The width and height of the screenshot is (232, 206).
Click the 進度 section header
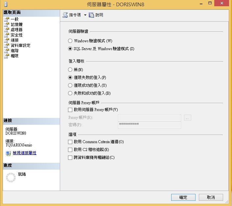(x=31, y=166)
